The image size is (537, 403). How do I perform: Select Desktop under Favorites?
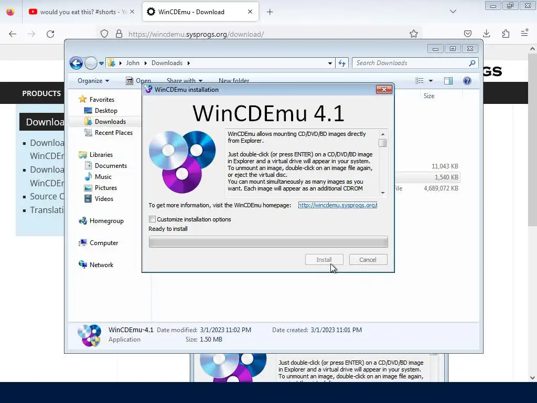click(106, 111)
